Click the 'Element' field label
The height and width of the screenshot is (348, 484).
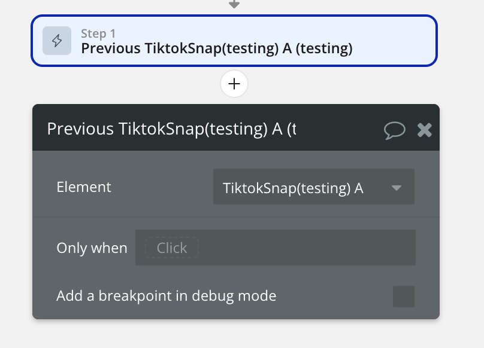84,187
